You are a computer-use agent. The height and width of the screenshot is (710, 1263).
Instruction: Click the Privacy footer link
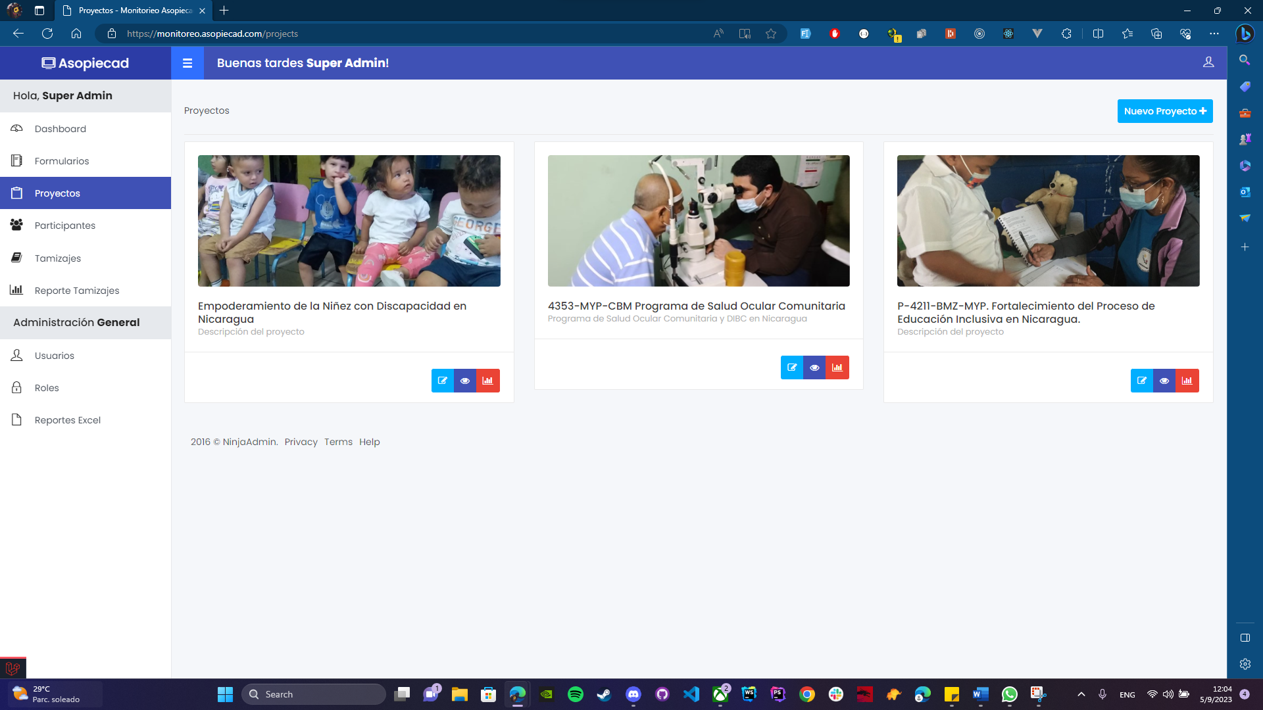point(301,442)
